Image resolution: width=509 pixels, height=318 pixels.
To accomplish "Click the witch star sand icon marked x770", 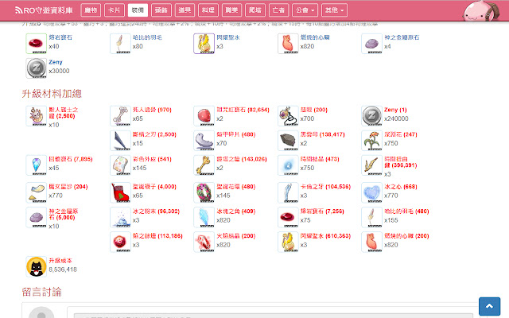I will tap(36, 192).
